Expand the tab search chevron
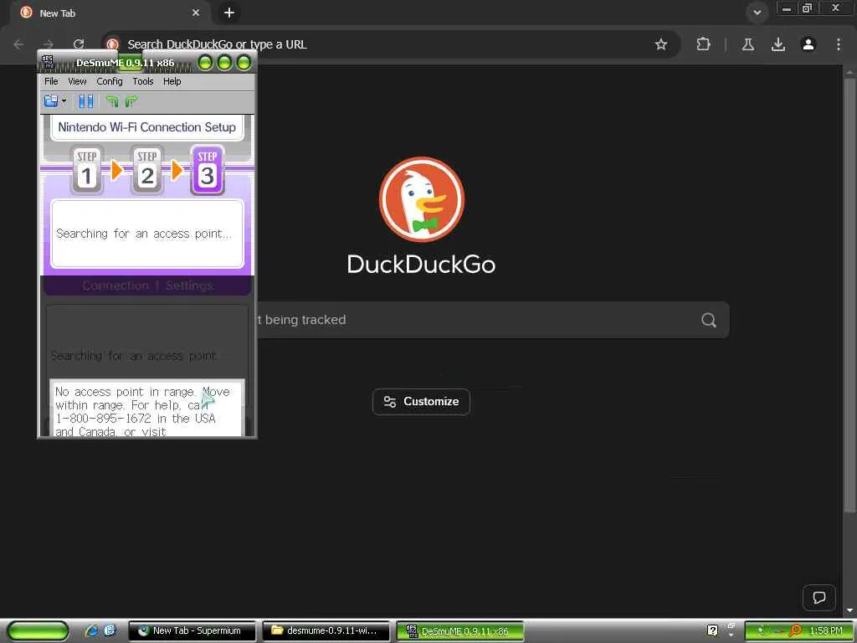This screenshot has height=643, width=857. 757,13
